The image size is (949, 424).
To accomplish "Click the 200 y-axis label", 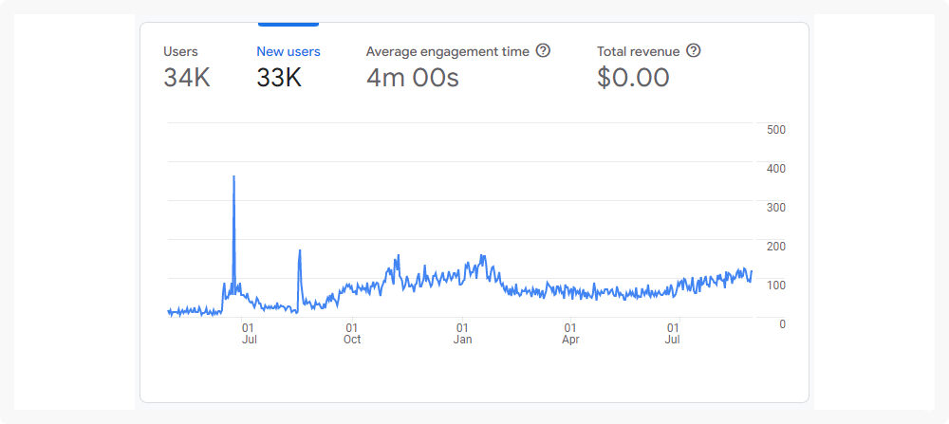I will click(x=775, y=247).
